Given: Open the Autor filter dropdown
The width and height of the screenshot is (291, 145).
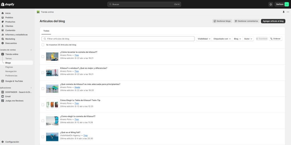Looking at the screenshot, I should 248,39.
